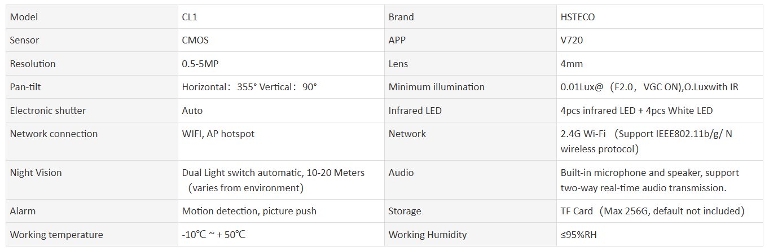The width and height of the screenshot is (769, 251).
Task: Click the Electronic shutter Auto value
Action: [x=192, y=111]
